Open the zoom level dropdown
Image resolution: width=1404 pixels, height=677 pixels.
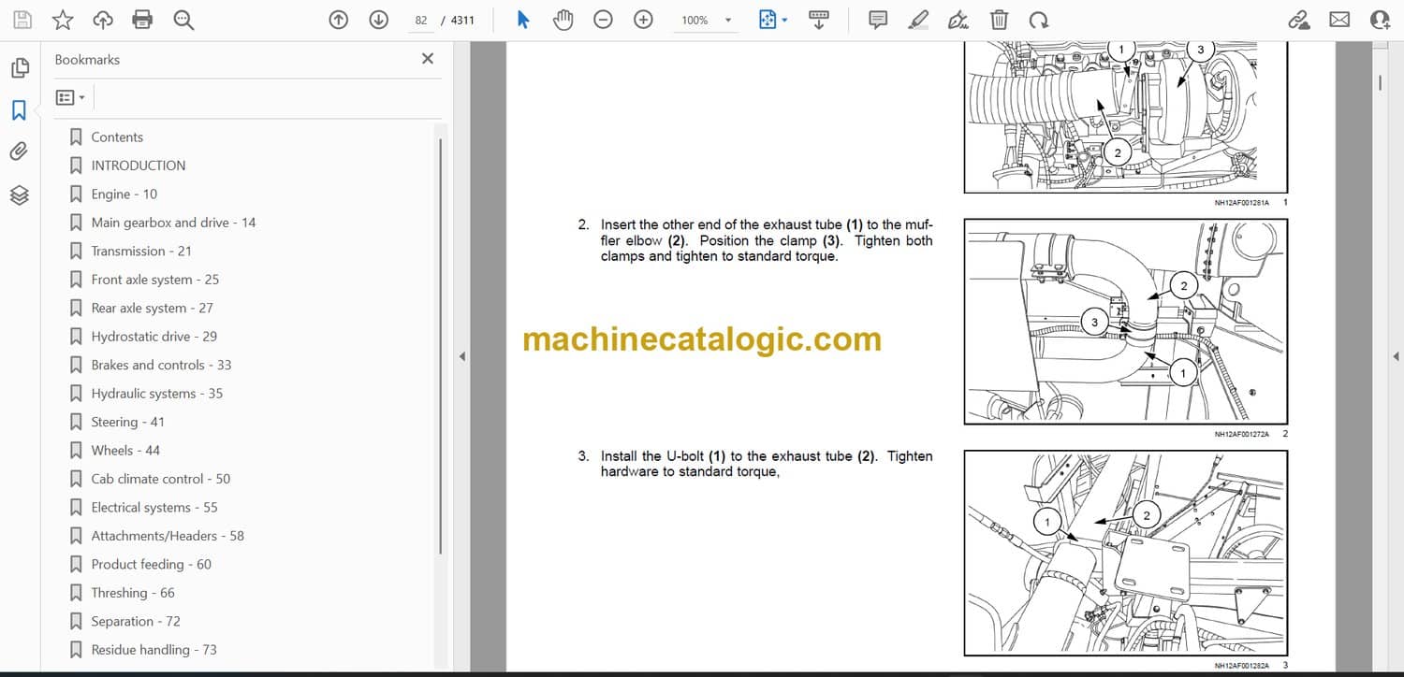click(x=727, y=20)
